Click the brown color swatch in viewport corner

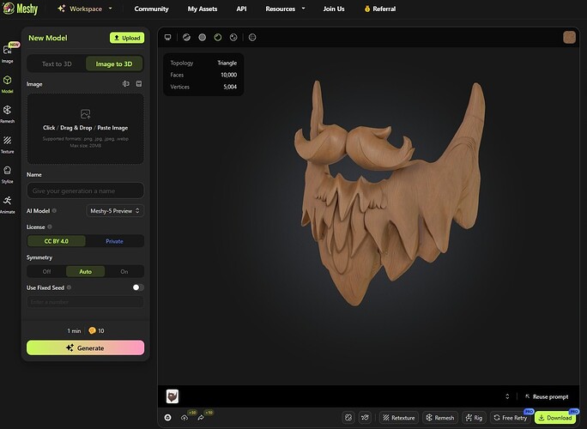(570, 37)
